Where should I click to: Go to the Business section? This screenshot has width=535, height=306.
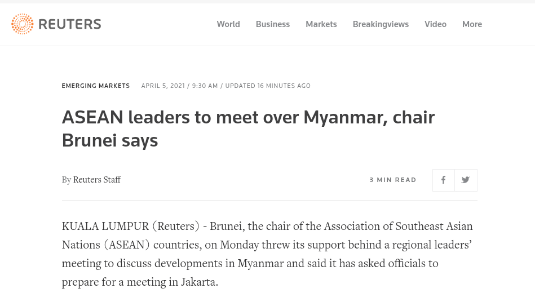pos(273,24)
